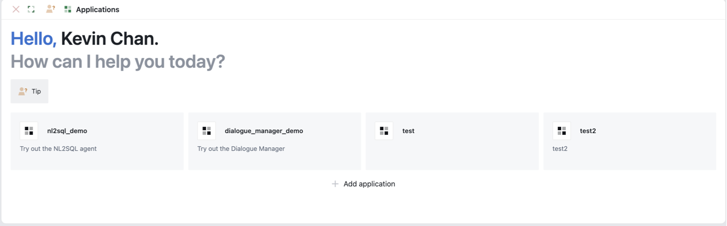Screen dimensions: 727x226
Task: Click the nl2sql_demo app icon
Action: (x=29, y=131)
